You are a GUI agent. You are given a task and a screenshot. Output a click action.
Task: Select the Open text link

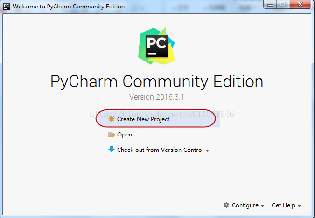coord(125,135)
